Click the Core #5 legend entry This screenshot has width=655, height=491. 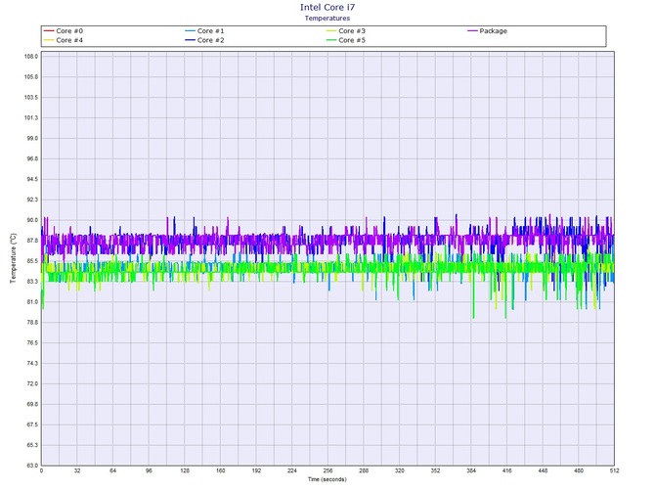[346, 40]
